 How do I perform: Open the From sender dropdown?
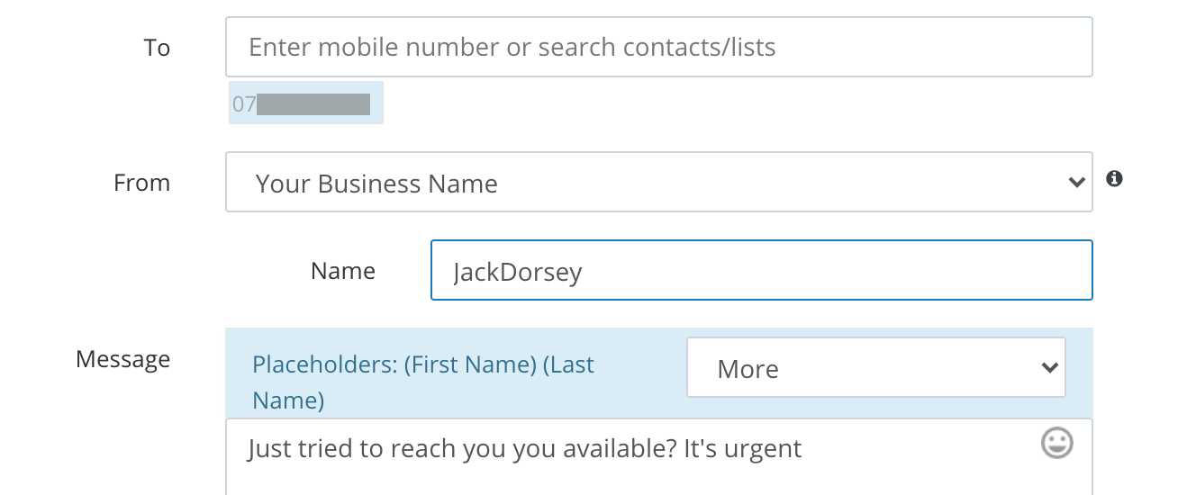click(x=657, y=183)
